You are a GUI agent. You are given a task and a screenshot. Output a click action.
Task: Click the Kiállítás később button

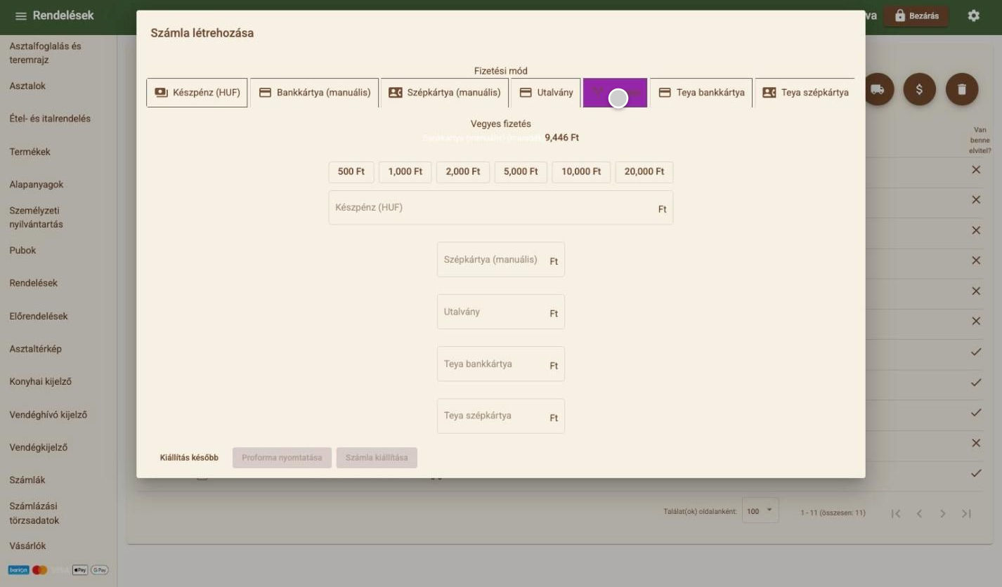[189, 458]
